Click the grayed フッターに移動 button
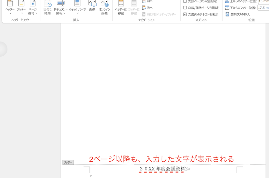The height and width of the screenshot is (178, 269). tap(134, 7)
